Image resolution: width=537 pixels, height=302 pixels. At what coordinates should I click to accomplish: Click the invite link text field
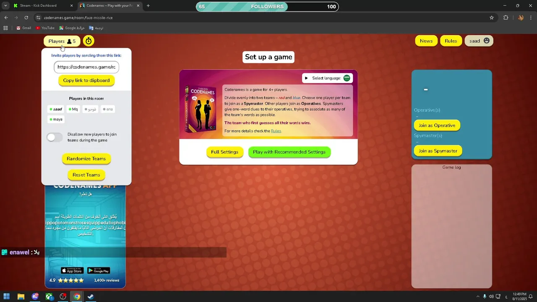(x=86, y=67)
